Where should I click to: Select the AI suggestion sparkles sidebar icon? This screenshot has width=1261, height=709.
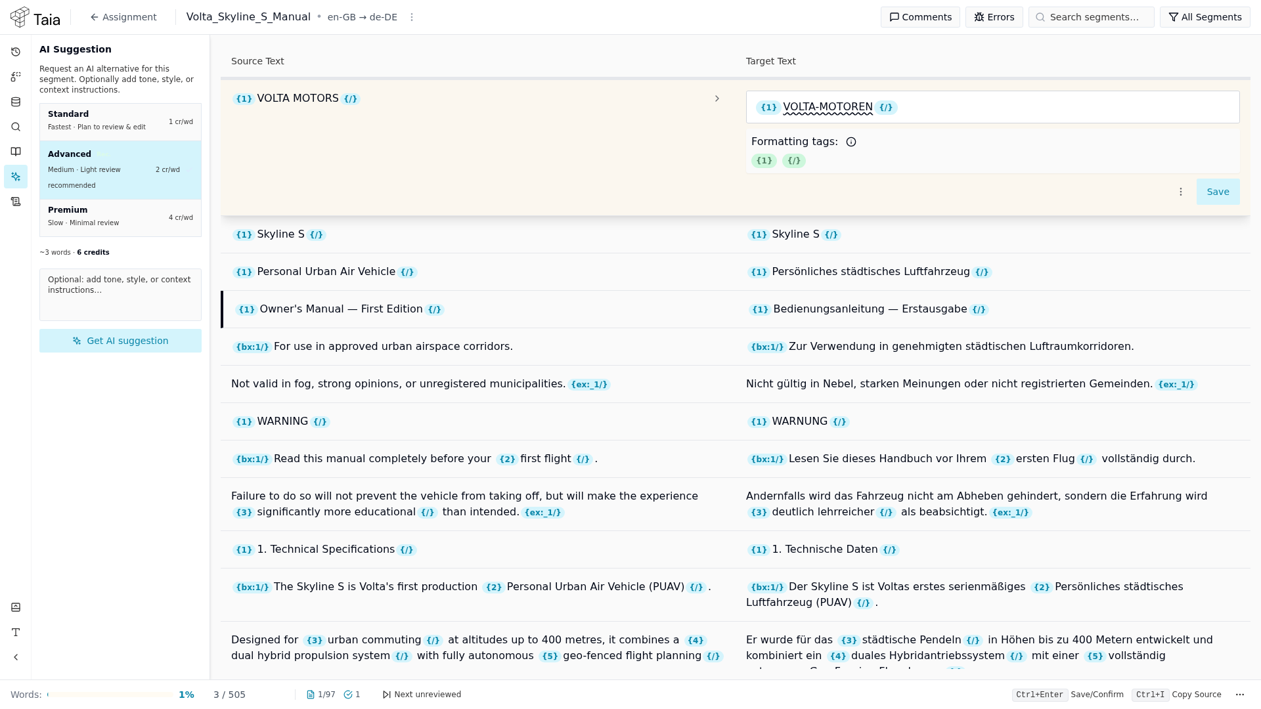click(x=16, y=177)
